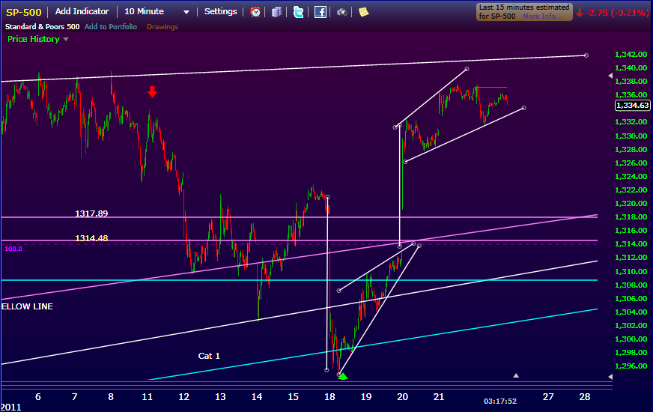
Task: Share chart on Facebook icon
Action: tap(320, 12)
